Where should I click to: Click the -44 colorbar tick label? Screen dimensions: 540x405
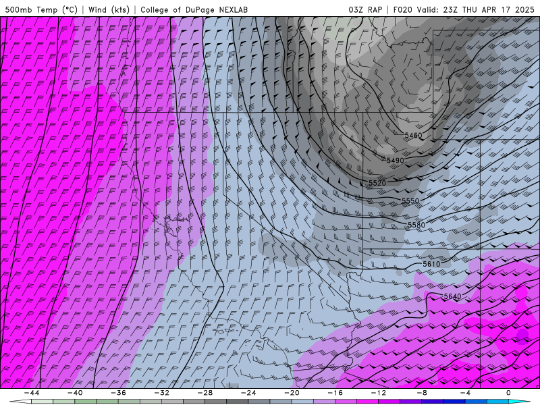32,393
